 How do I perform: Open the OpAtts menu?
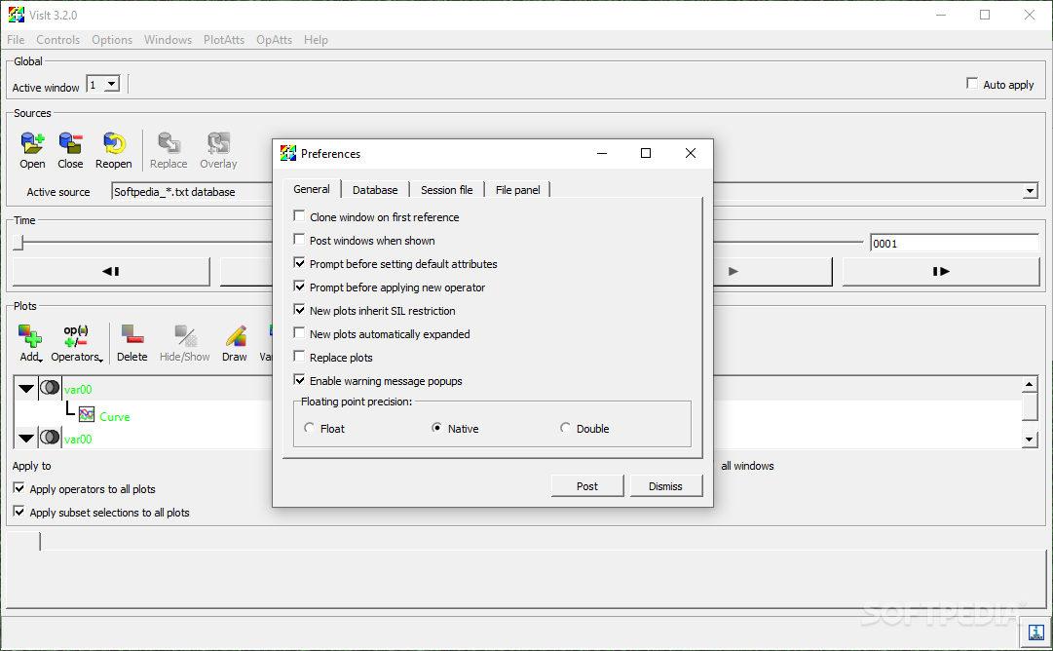click(x=274, y=40)
